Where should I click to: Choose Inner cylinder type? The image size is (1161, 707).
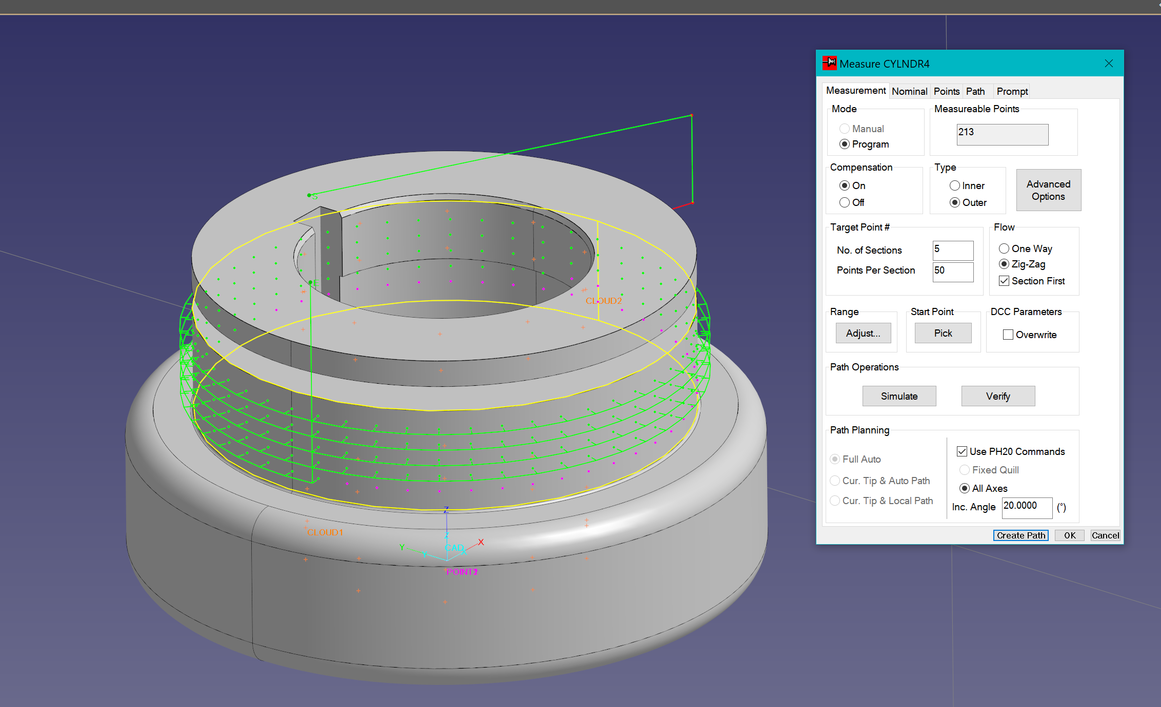955,185
